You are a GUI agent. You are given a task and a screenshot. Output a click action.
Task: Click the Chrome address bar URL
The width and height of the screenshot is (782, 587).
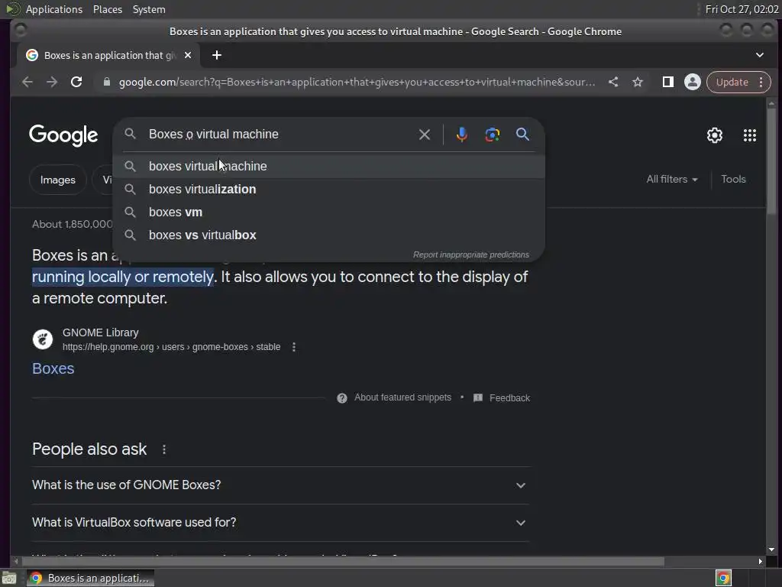coord(357,82)
